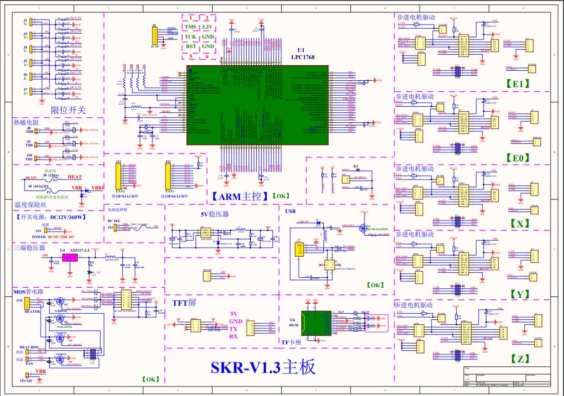The width and height of the screenshot is (564, 396).
Task: Select the magenta 5V label in TFT pinout
Action: 234,314
